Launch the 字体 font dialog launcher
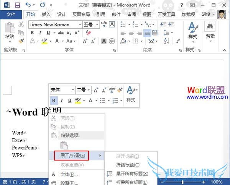 (114, 50)
